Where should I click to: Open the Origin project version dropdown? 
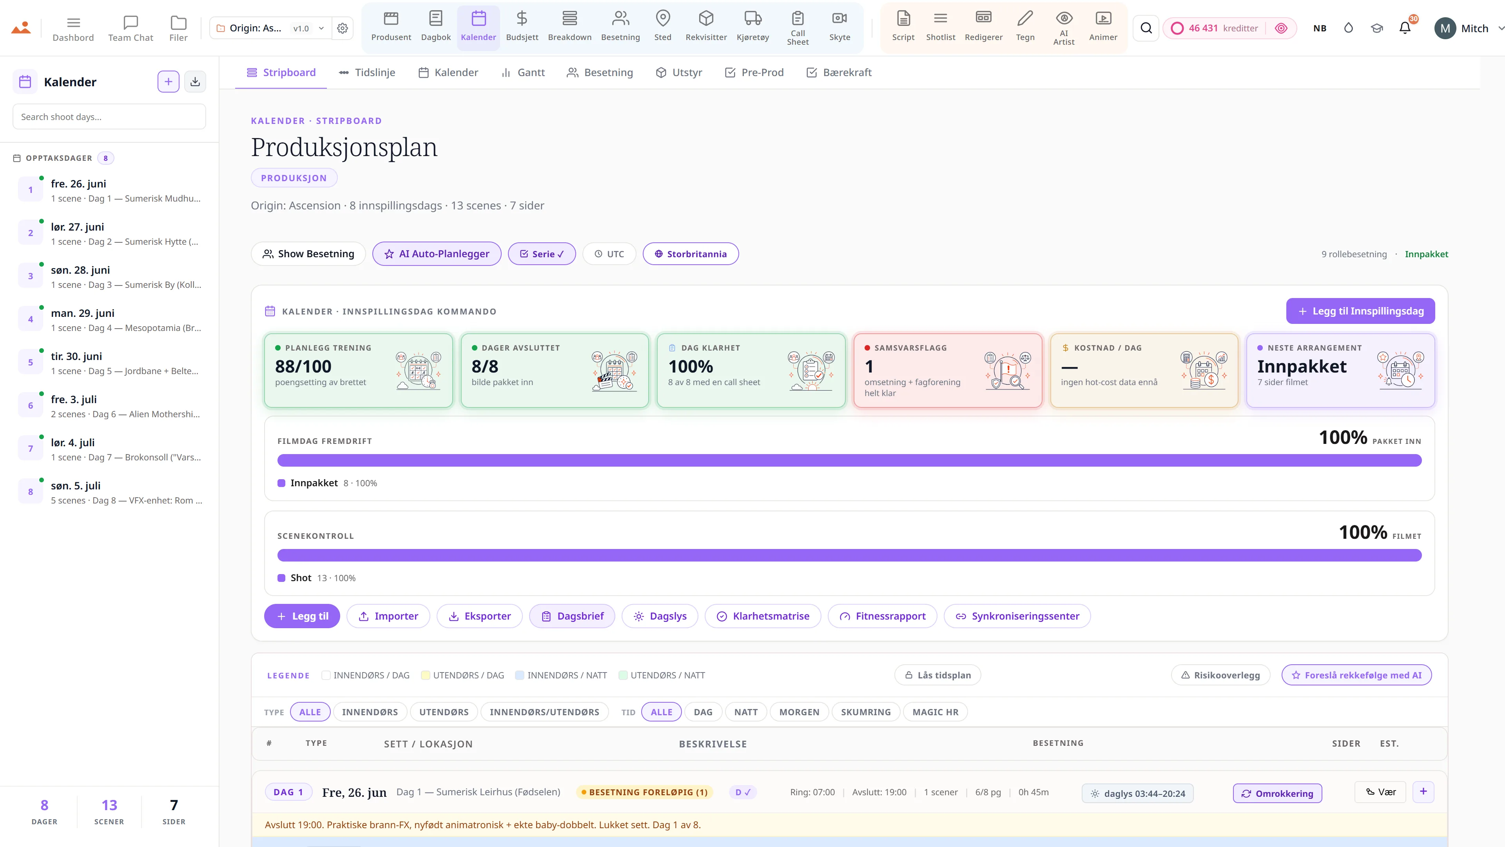pos(270,28)
